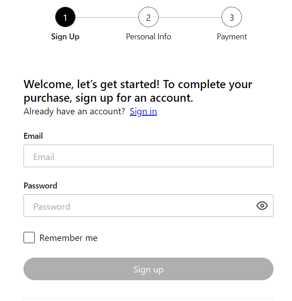Click the Remember me label text
The image size is (292, 301).
click(69, 238)
